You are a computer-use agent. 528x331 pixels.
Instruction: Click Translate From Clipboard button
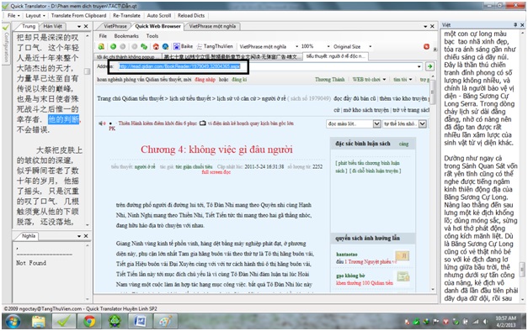pyautogui.click(x=78, y=15)
